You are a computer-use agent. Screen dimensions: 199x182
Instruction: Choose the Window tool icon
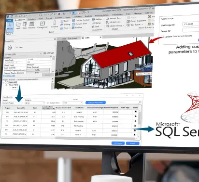click(x=31, y=25)
